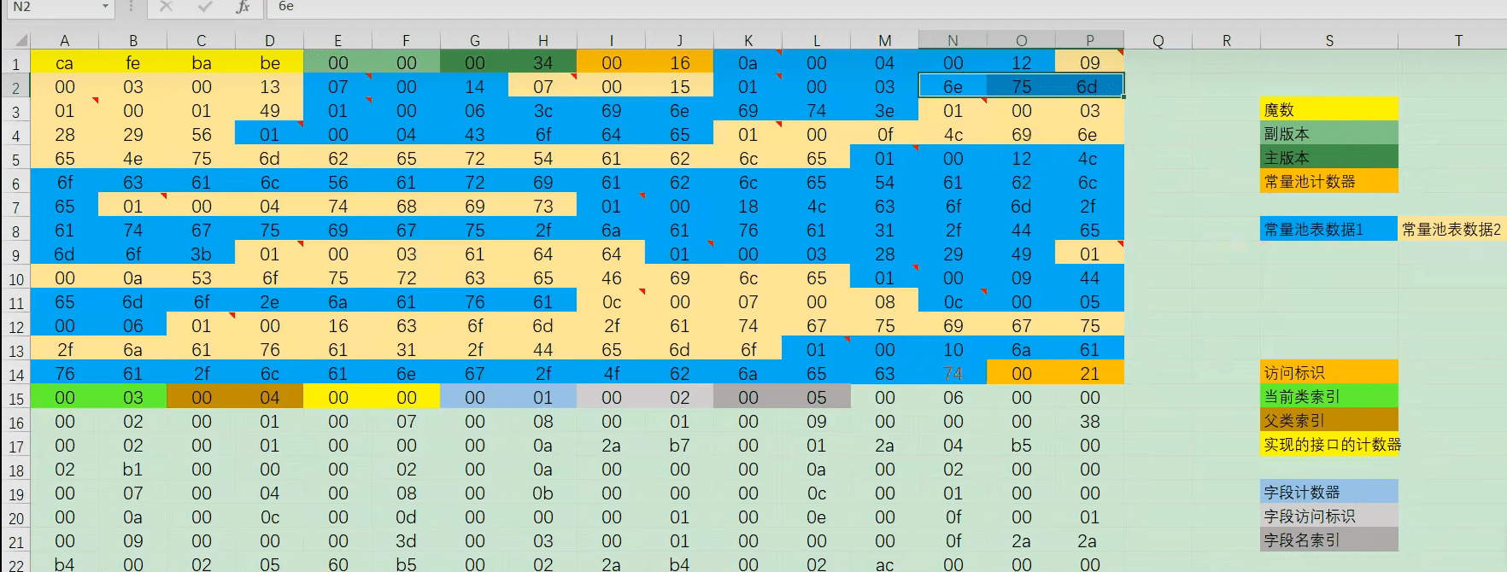Select the column N header
This screenshot has width=1507, height=572.
(953, 40)
